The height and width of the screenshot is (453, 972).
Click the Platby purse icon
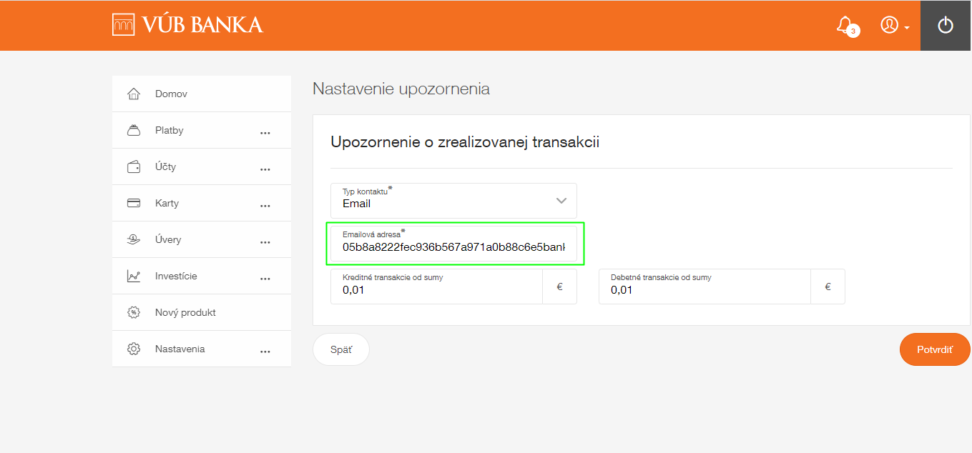pyautogui.click(x=134, y=131)
